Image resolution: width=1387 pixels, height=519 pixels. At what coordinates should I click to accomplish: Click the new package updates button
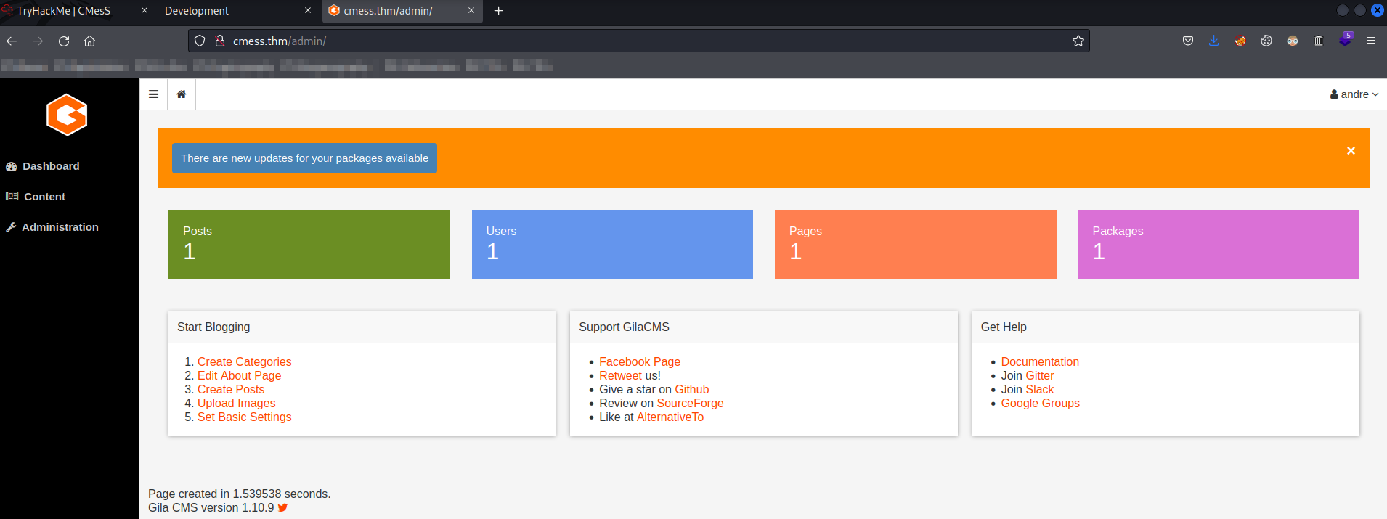point(304,158)
